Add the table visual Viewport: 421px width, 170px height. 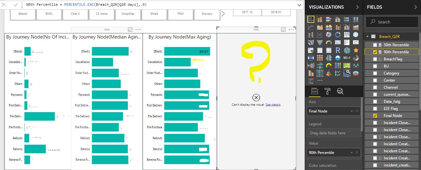pyautogui.click(x=320, y=50)
